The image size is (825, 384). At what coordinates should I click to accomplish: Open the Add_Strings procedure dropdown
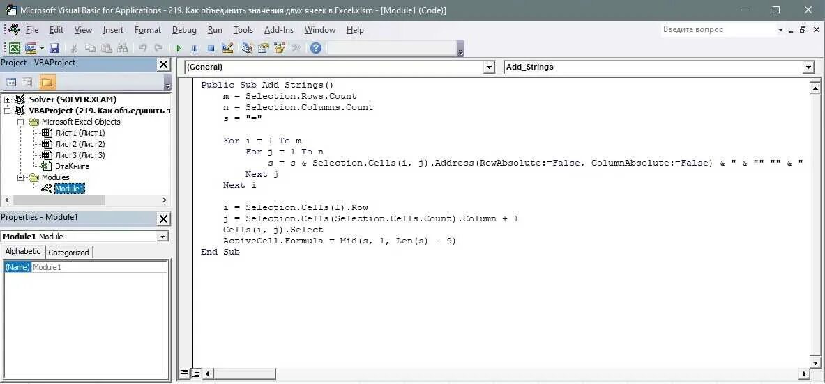pos(808,67)
